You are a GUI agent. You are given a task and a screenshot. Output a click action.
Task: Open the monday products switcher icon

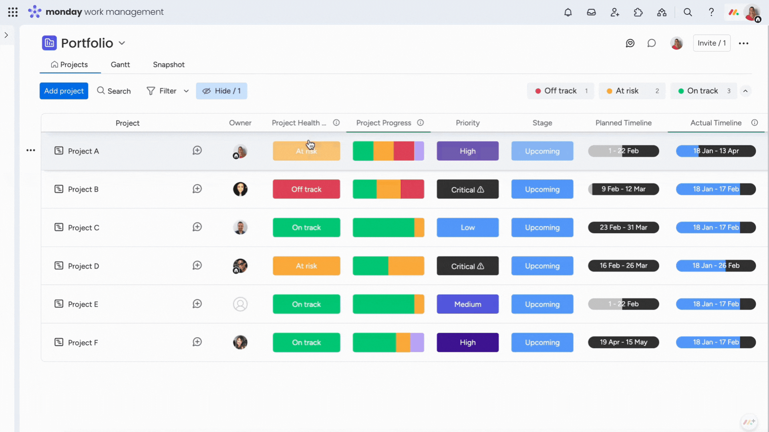click(733, 12)
